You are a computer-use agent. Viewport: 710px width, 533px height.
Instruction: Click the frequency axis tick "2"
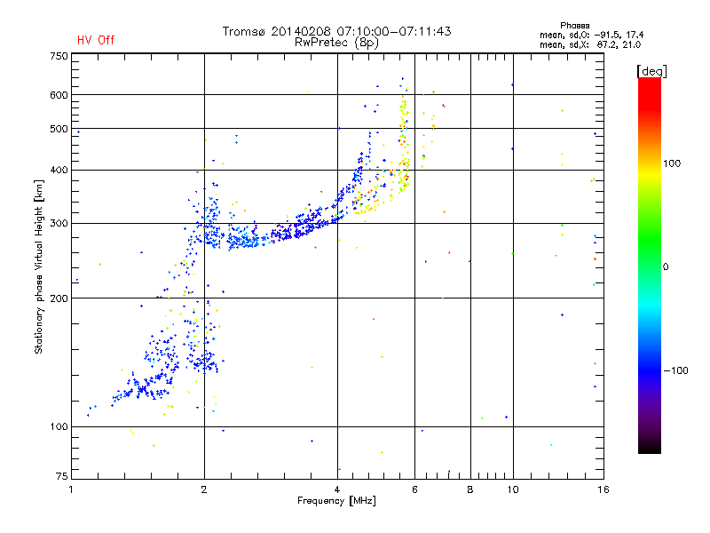[x=204, y=489]
